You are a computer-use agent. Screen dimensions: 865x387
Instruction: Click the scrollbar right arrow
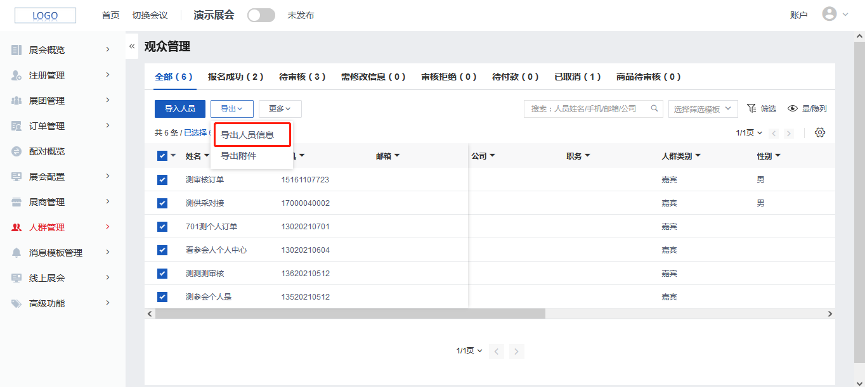tap(830, 314)
